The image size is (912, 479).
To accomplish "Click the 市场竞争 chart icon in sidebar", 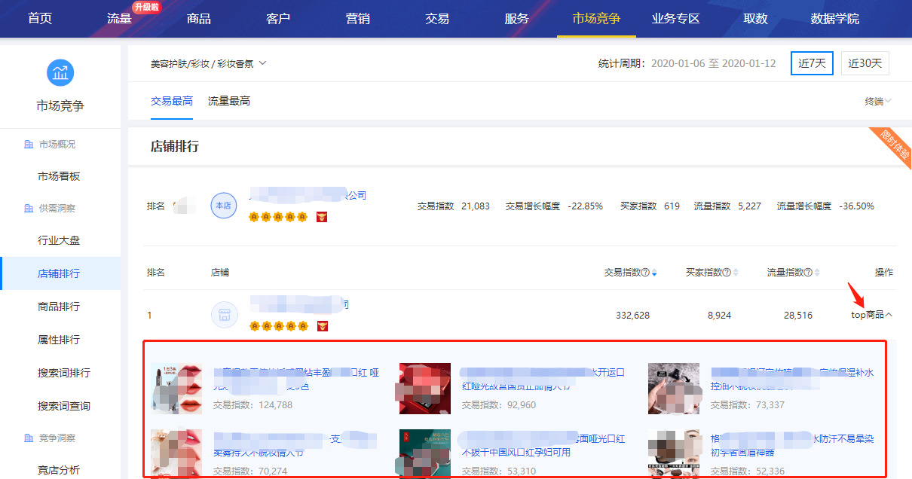I will (60, 73).
